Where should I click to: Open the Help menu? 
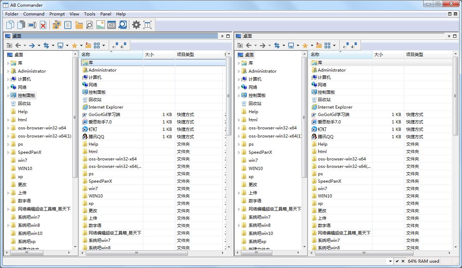[x=121, y=14]
